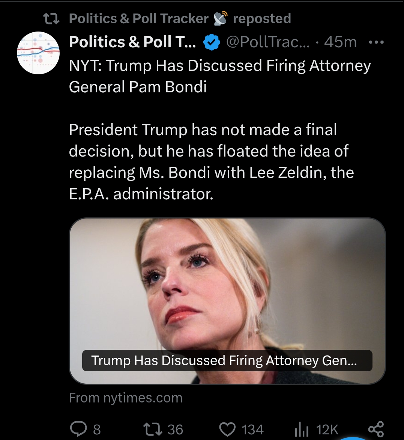Click the @PollTrac... handle

tap(268, 42)
